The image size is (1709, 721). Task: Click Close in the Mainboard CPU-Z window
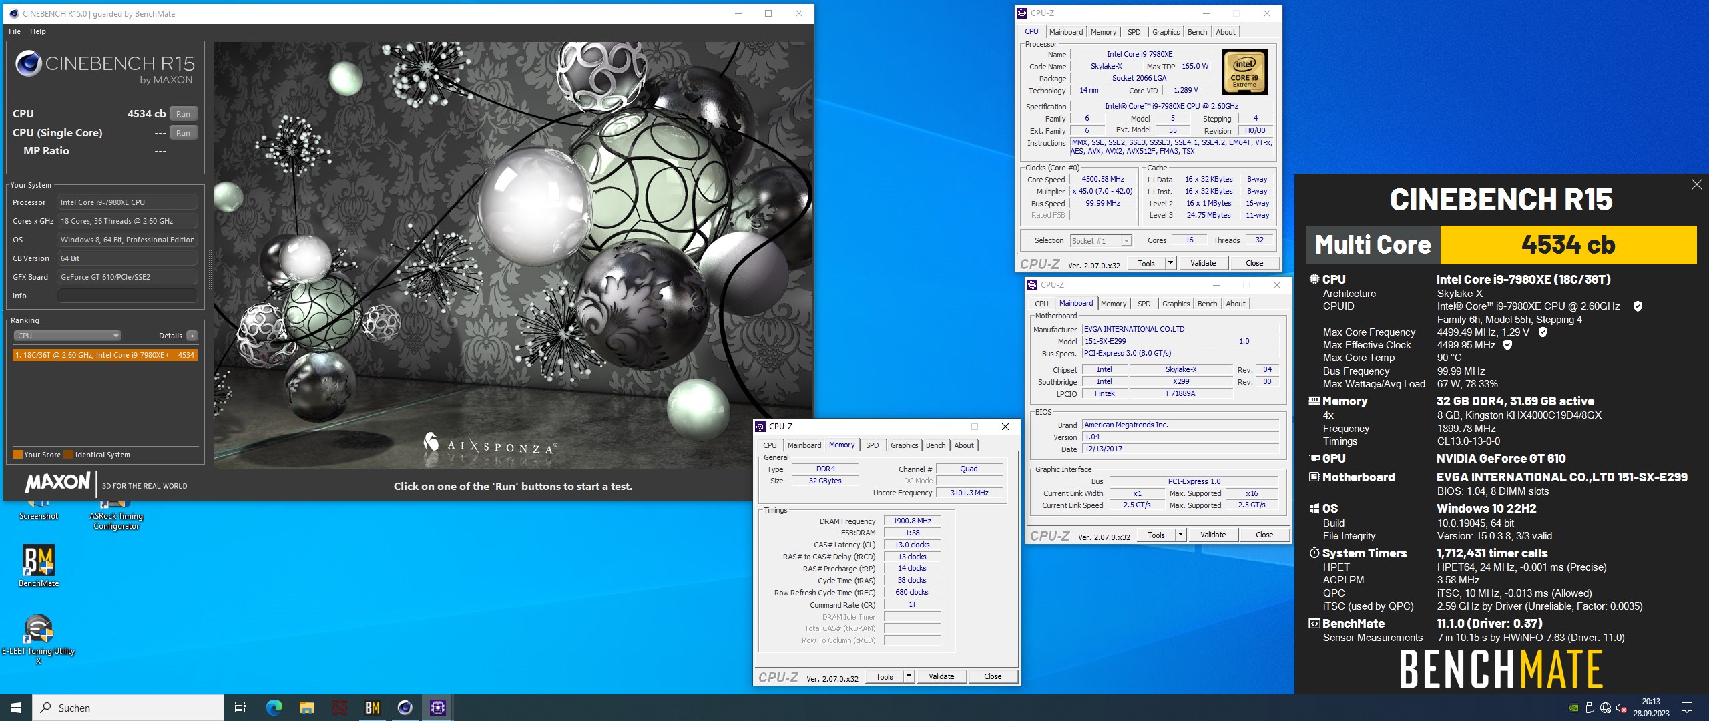click(1264, 535)
